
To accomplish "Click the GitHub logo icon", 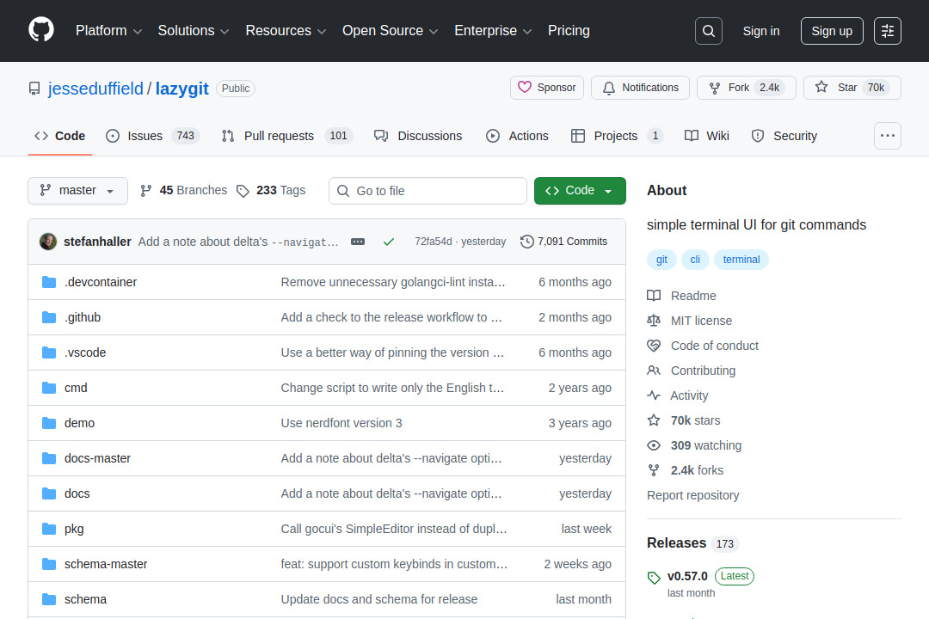I will pyautogui.click(x=40, y=31).
